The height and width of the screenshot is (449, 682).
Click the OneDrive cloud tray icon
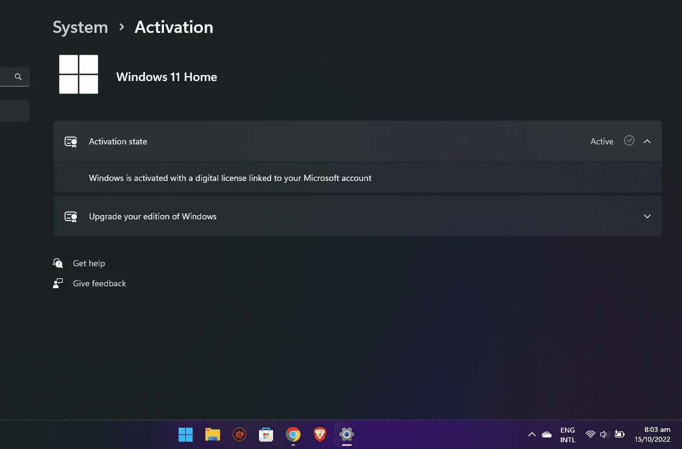[547, 434]
